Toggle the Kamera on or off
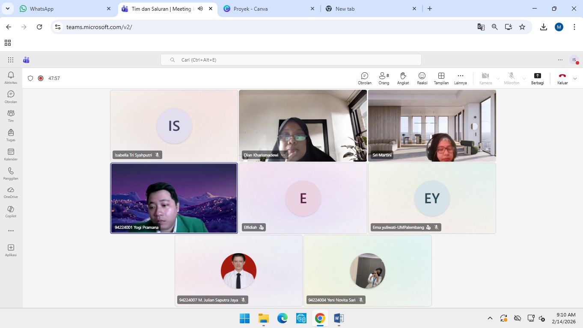 pos(485,78)
